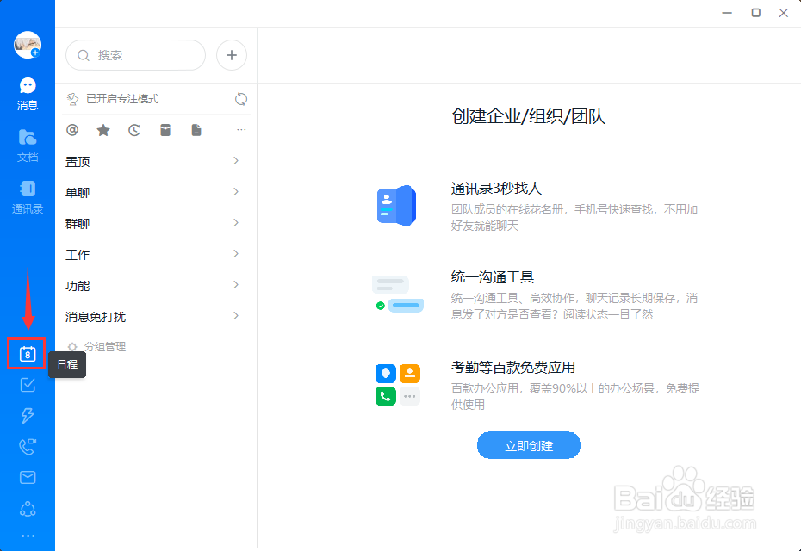801x551 pixels.
Task: Expand the 工作 group
Action: [156, 254]
